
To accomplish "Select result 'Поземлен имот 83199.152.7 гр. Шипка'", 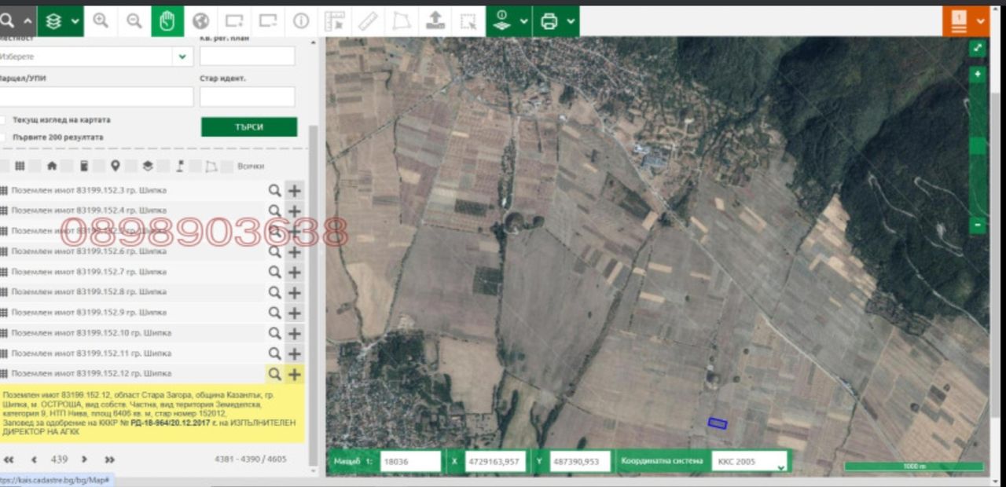I will tap(88, 272).
